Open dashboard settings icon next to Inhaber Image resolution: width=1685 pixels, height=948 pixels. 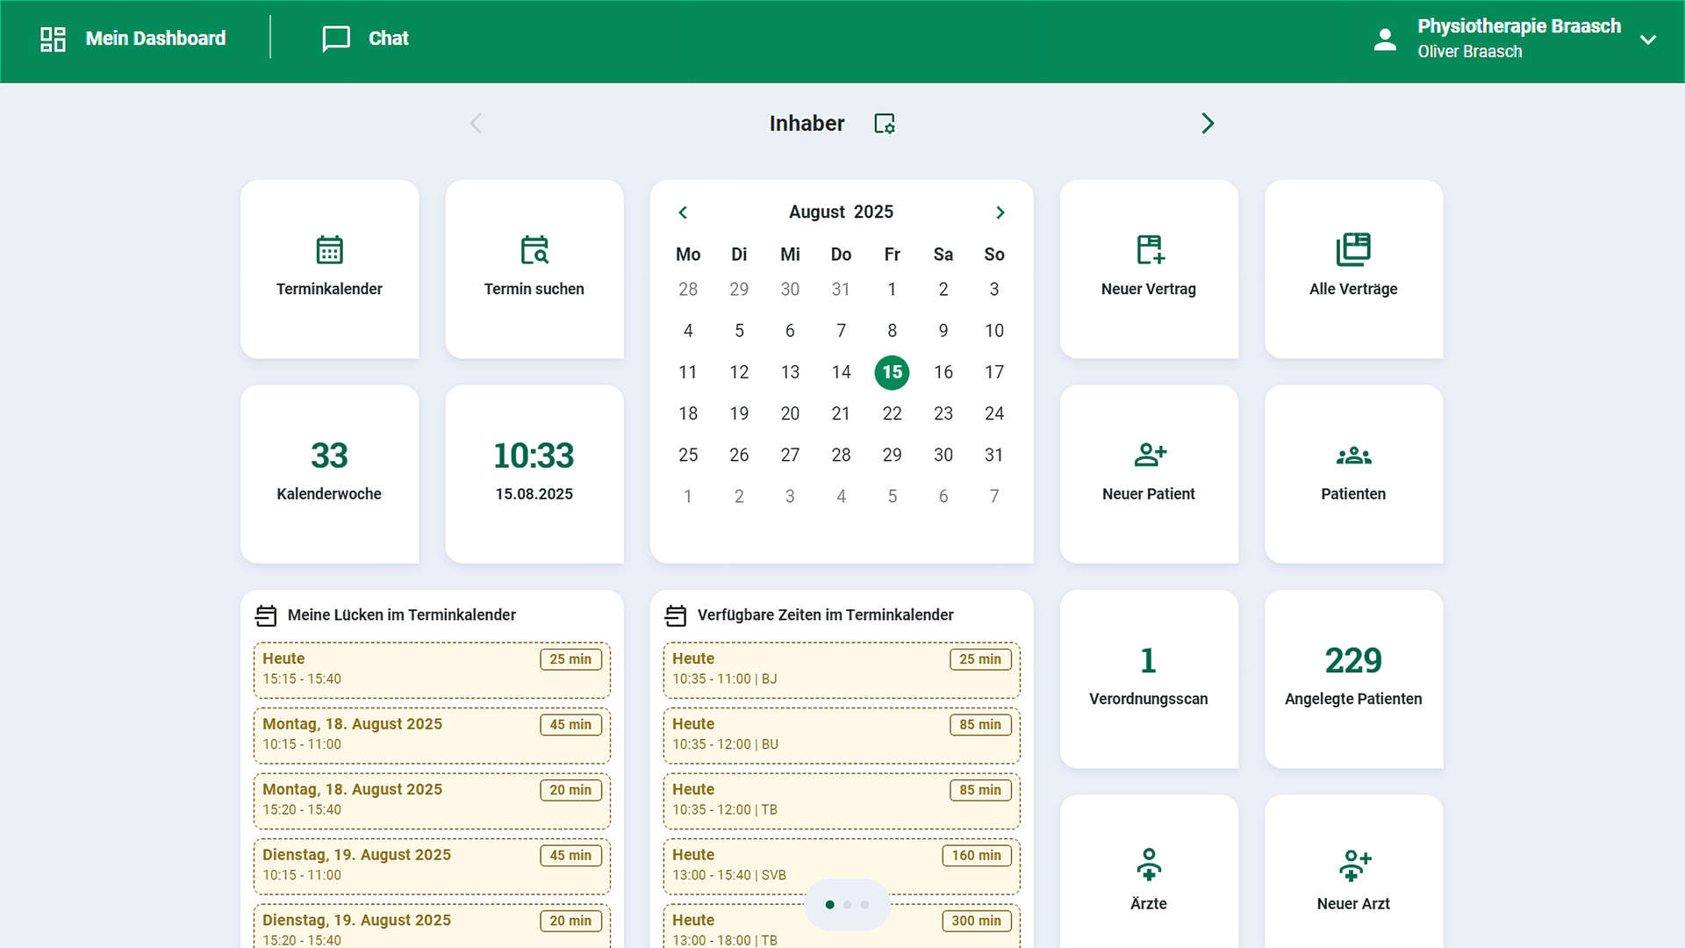[x=885, y=124]
